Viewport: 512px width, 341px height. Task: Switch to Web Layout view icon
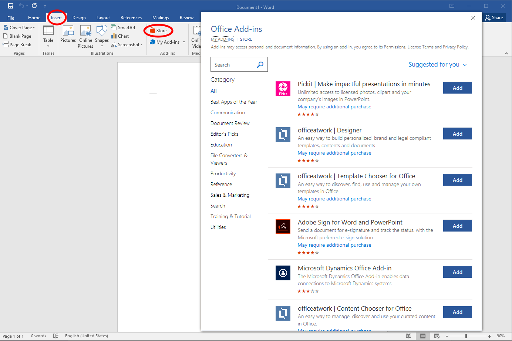437,336
